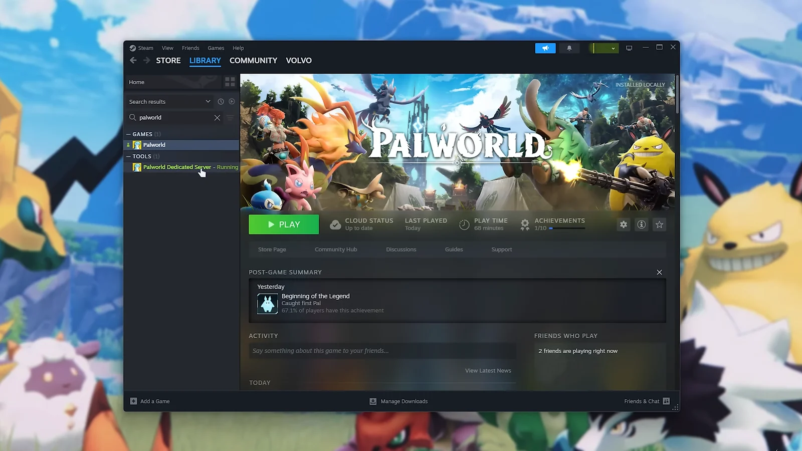Open the Friends menu
802x451 pixels.
point(190,48)
